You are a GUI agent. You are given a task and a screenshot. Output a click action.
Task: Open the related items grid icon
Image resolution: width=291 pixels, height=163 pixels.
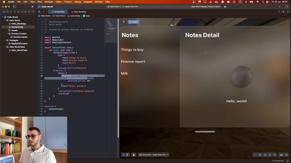click(39, 12)
